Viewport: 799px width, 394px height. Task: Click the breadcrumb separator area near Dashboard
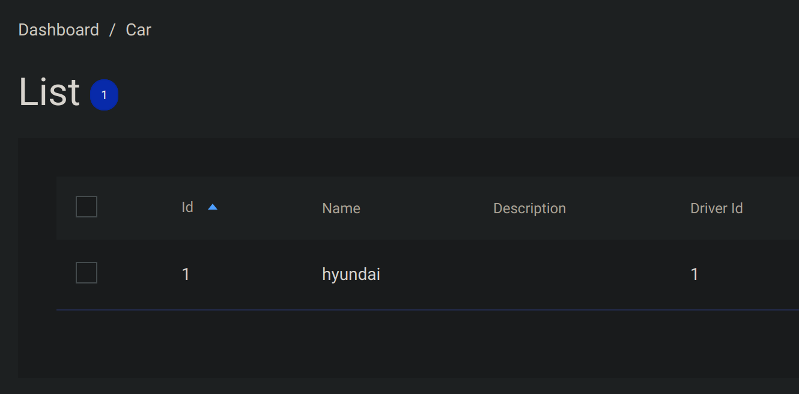click(x=112, y=29)
